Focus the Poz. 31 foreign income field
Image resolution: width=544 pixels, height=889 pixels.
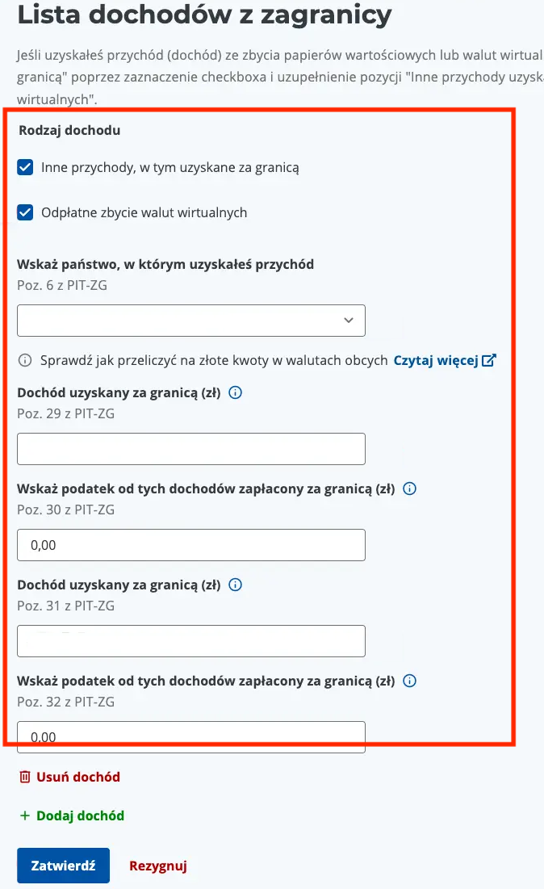190,641
